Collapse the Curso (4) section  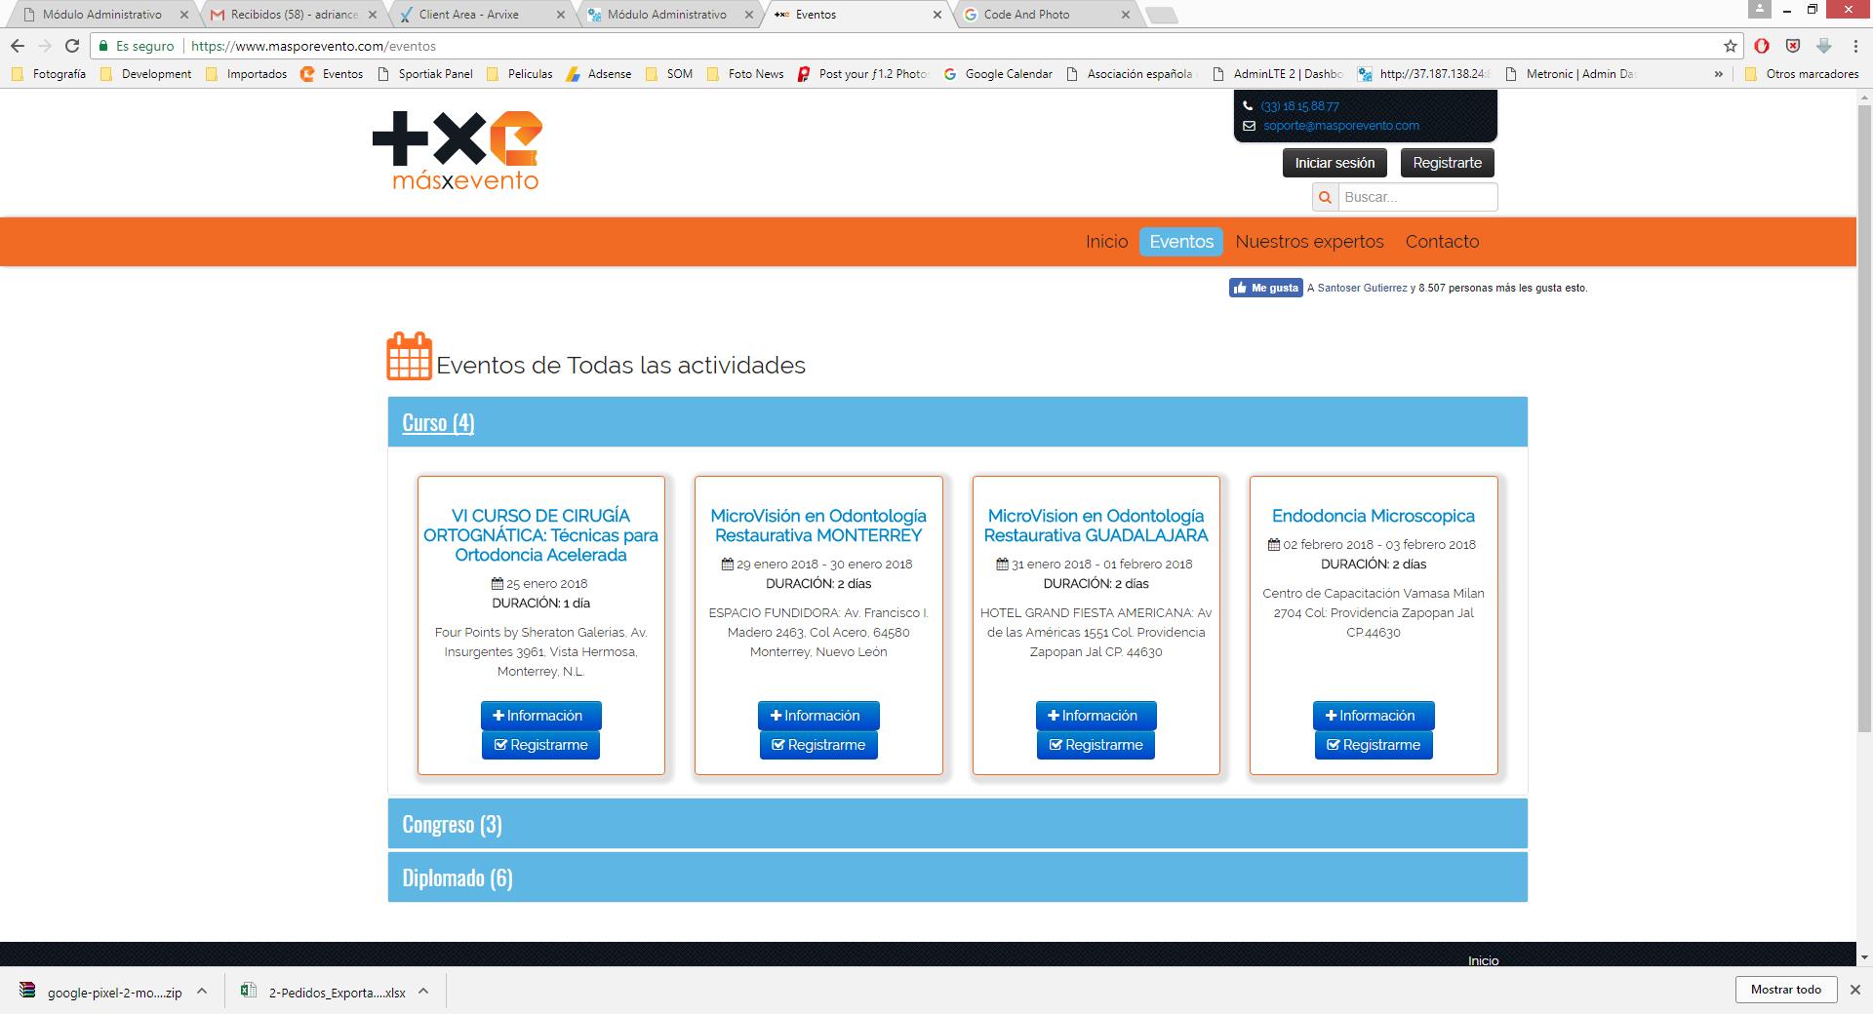pyautogui.click(x=438, y=422)
